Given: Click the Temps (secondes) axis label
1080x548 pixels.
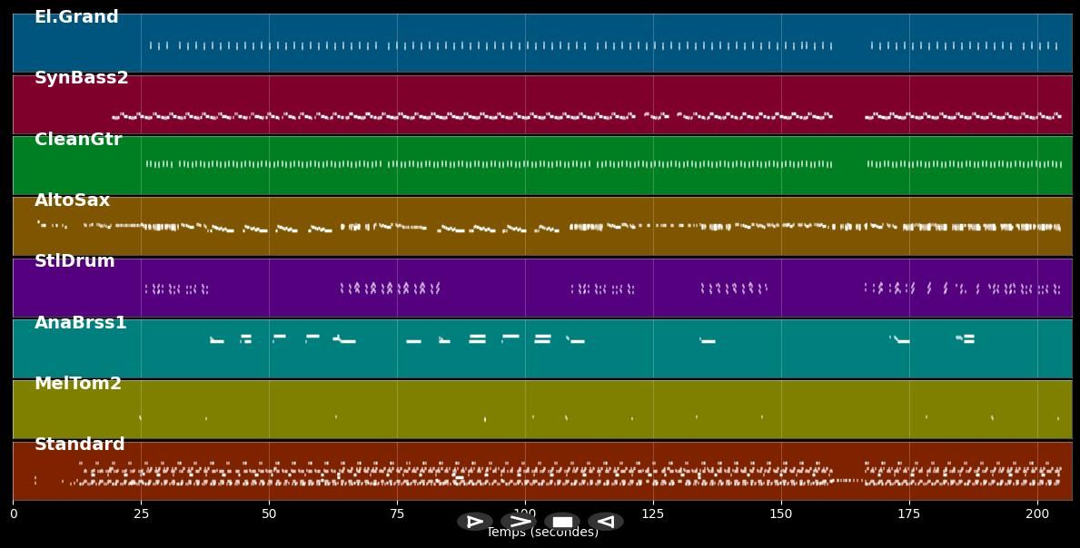Looking at the screenshot, I should [543, 533].
